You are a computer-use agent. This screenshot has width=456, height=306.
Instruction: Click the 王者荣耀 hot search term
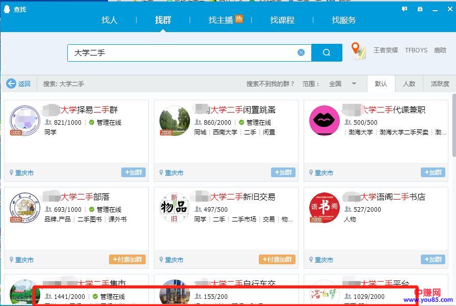coord(386,50)
